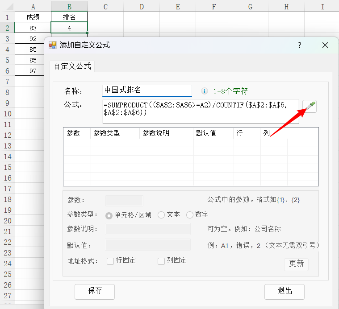The image size is (339, 309).
Task: Select the 单元格/区域 radio button
Action: pyautogui.click(x=109, y=215)
